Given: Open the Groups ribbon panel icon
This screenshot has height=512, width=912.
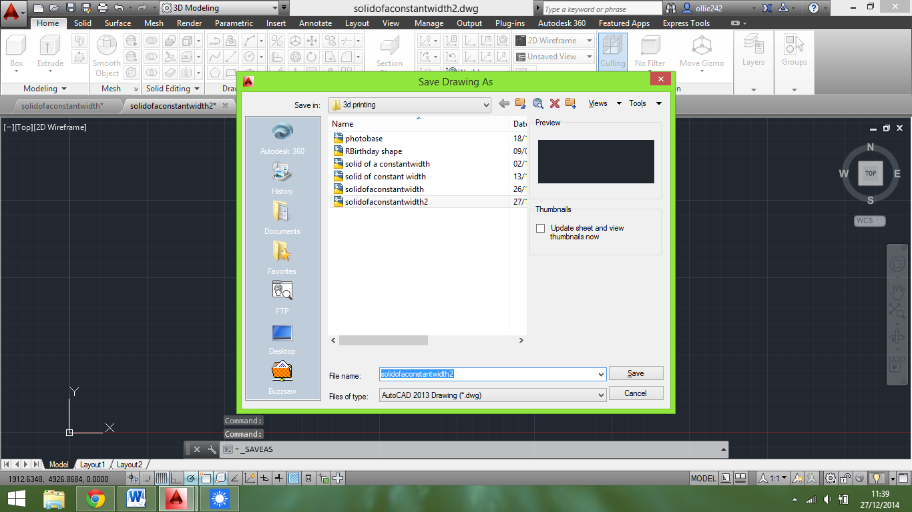Looking at the screenshot, I should point(794,49).
